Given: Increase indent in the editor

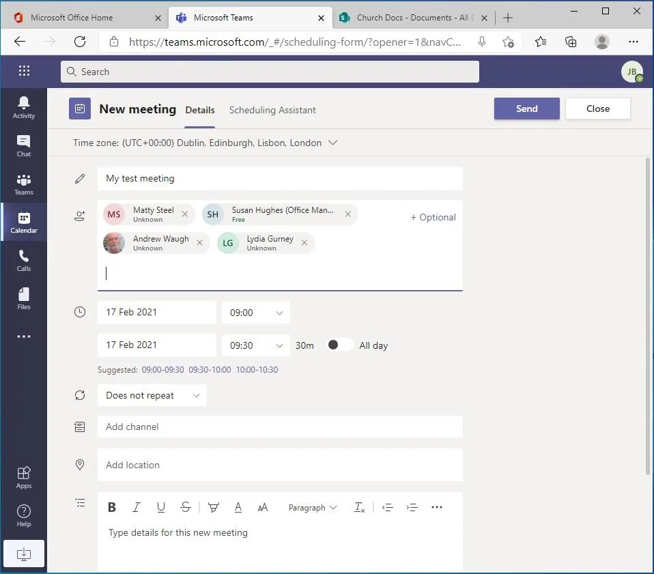Looking at the screenshot, I should pyautogui.click(x=412, y=507).
